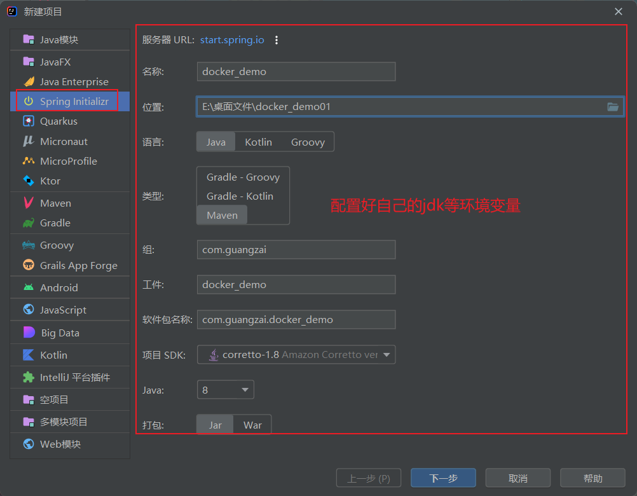
Task: Choose Gradle - Kotlin project type
Action: (x=240, y=196)
